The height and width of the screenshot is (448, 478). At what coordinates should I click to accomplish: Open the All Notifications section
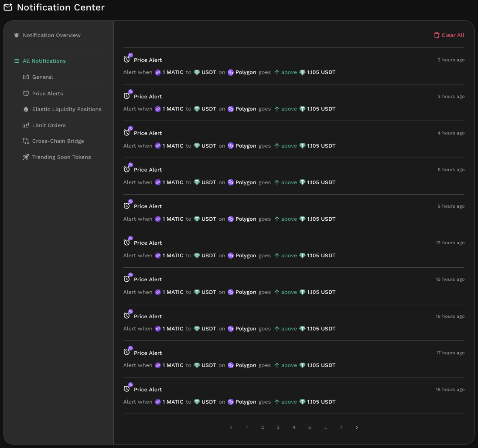[44, 61]
